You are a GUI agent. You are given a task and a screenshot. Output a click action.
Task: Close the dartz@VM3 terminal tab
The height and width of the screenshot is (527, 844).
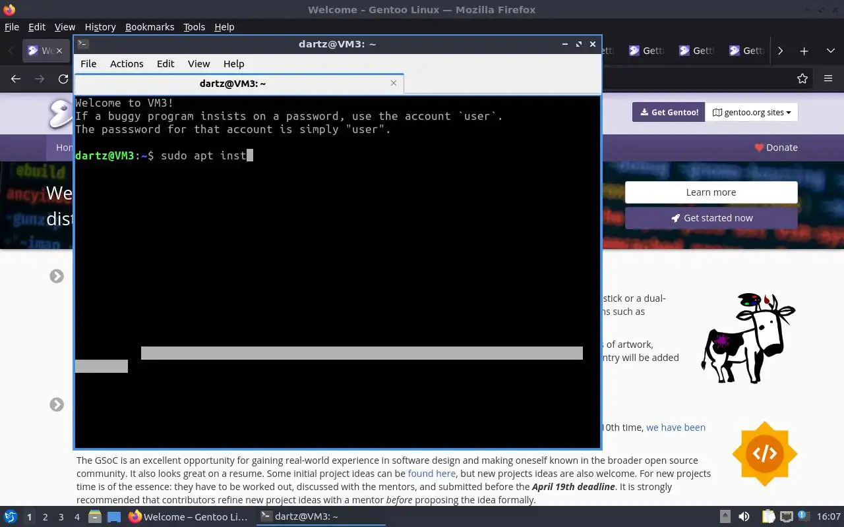(x=394, y=83)
